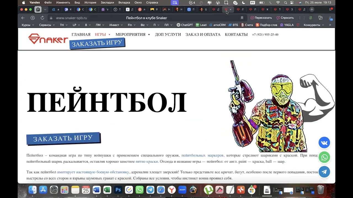Screen dimensions: 353x198
Task: Expand the Biz bookmarks folder
Action: click(145, 25)
